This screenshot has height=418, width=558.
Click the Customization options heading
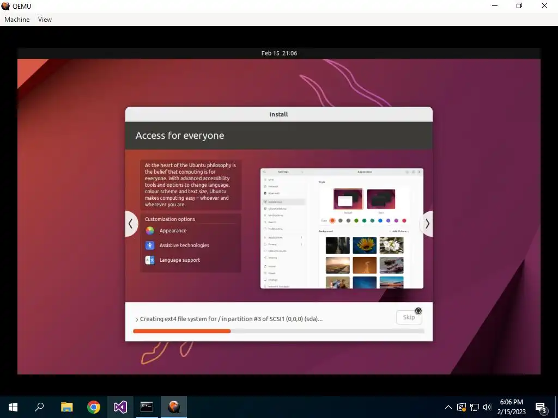[x=170, y=219]
